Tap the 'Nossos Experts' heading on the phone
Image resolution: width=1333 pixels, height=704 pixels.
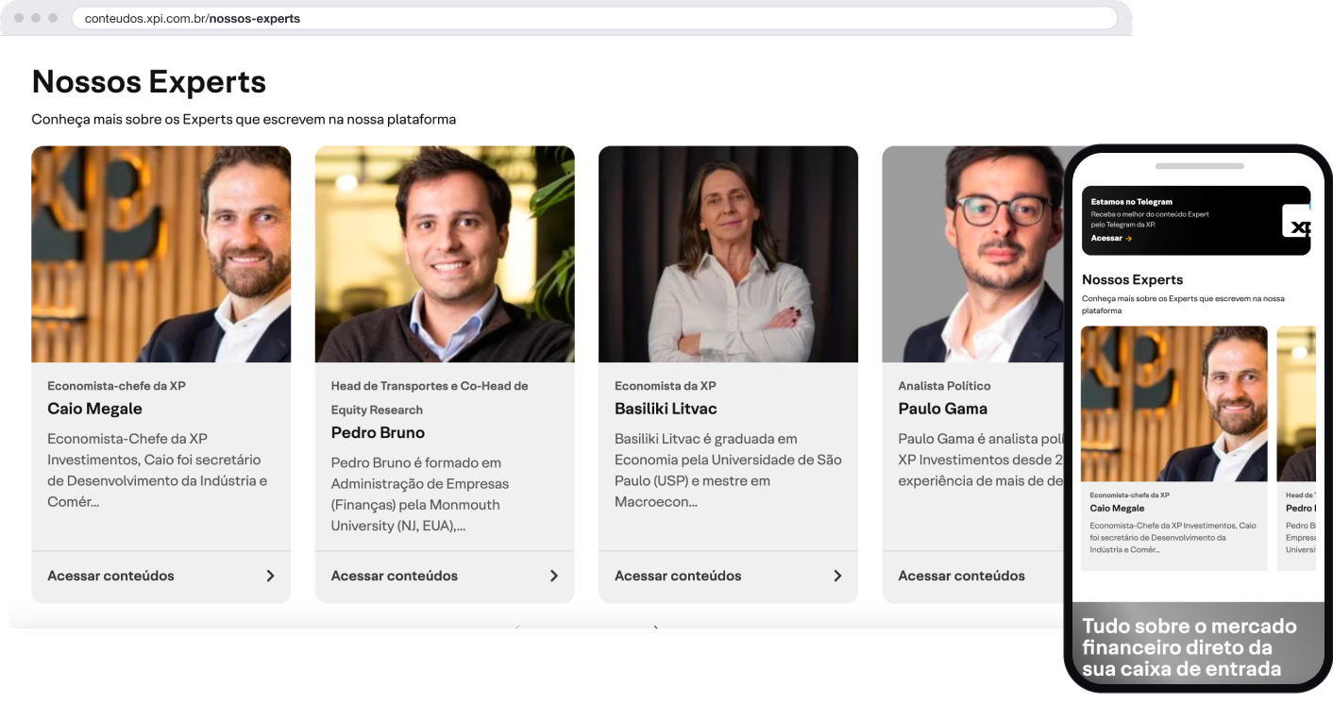[1132, 279]
